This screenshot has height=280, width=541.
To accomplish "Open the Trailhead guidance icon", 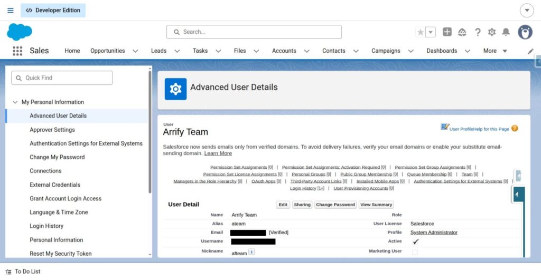I will (x=462, y=32).
